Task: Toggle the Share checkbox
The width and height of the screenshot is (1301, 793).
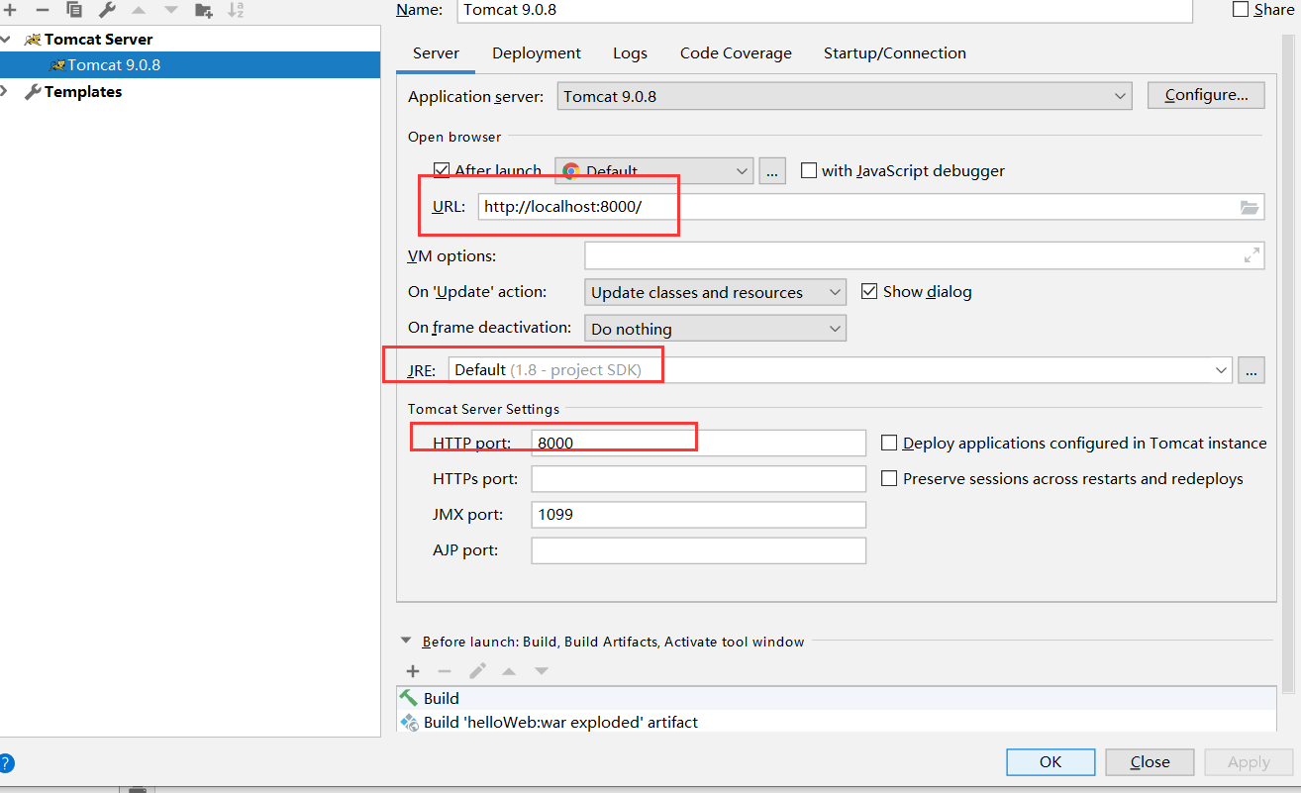Action: [1241, 9]
